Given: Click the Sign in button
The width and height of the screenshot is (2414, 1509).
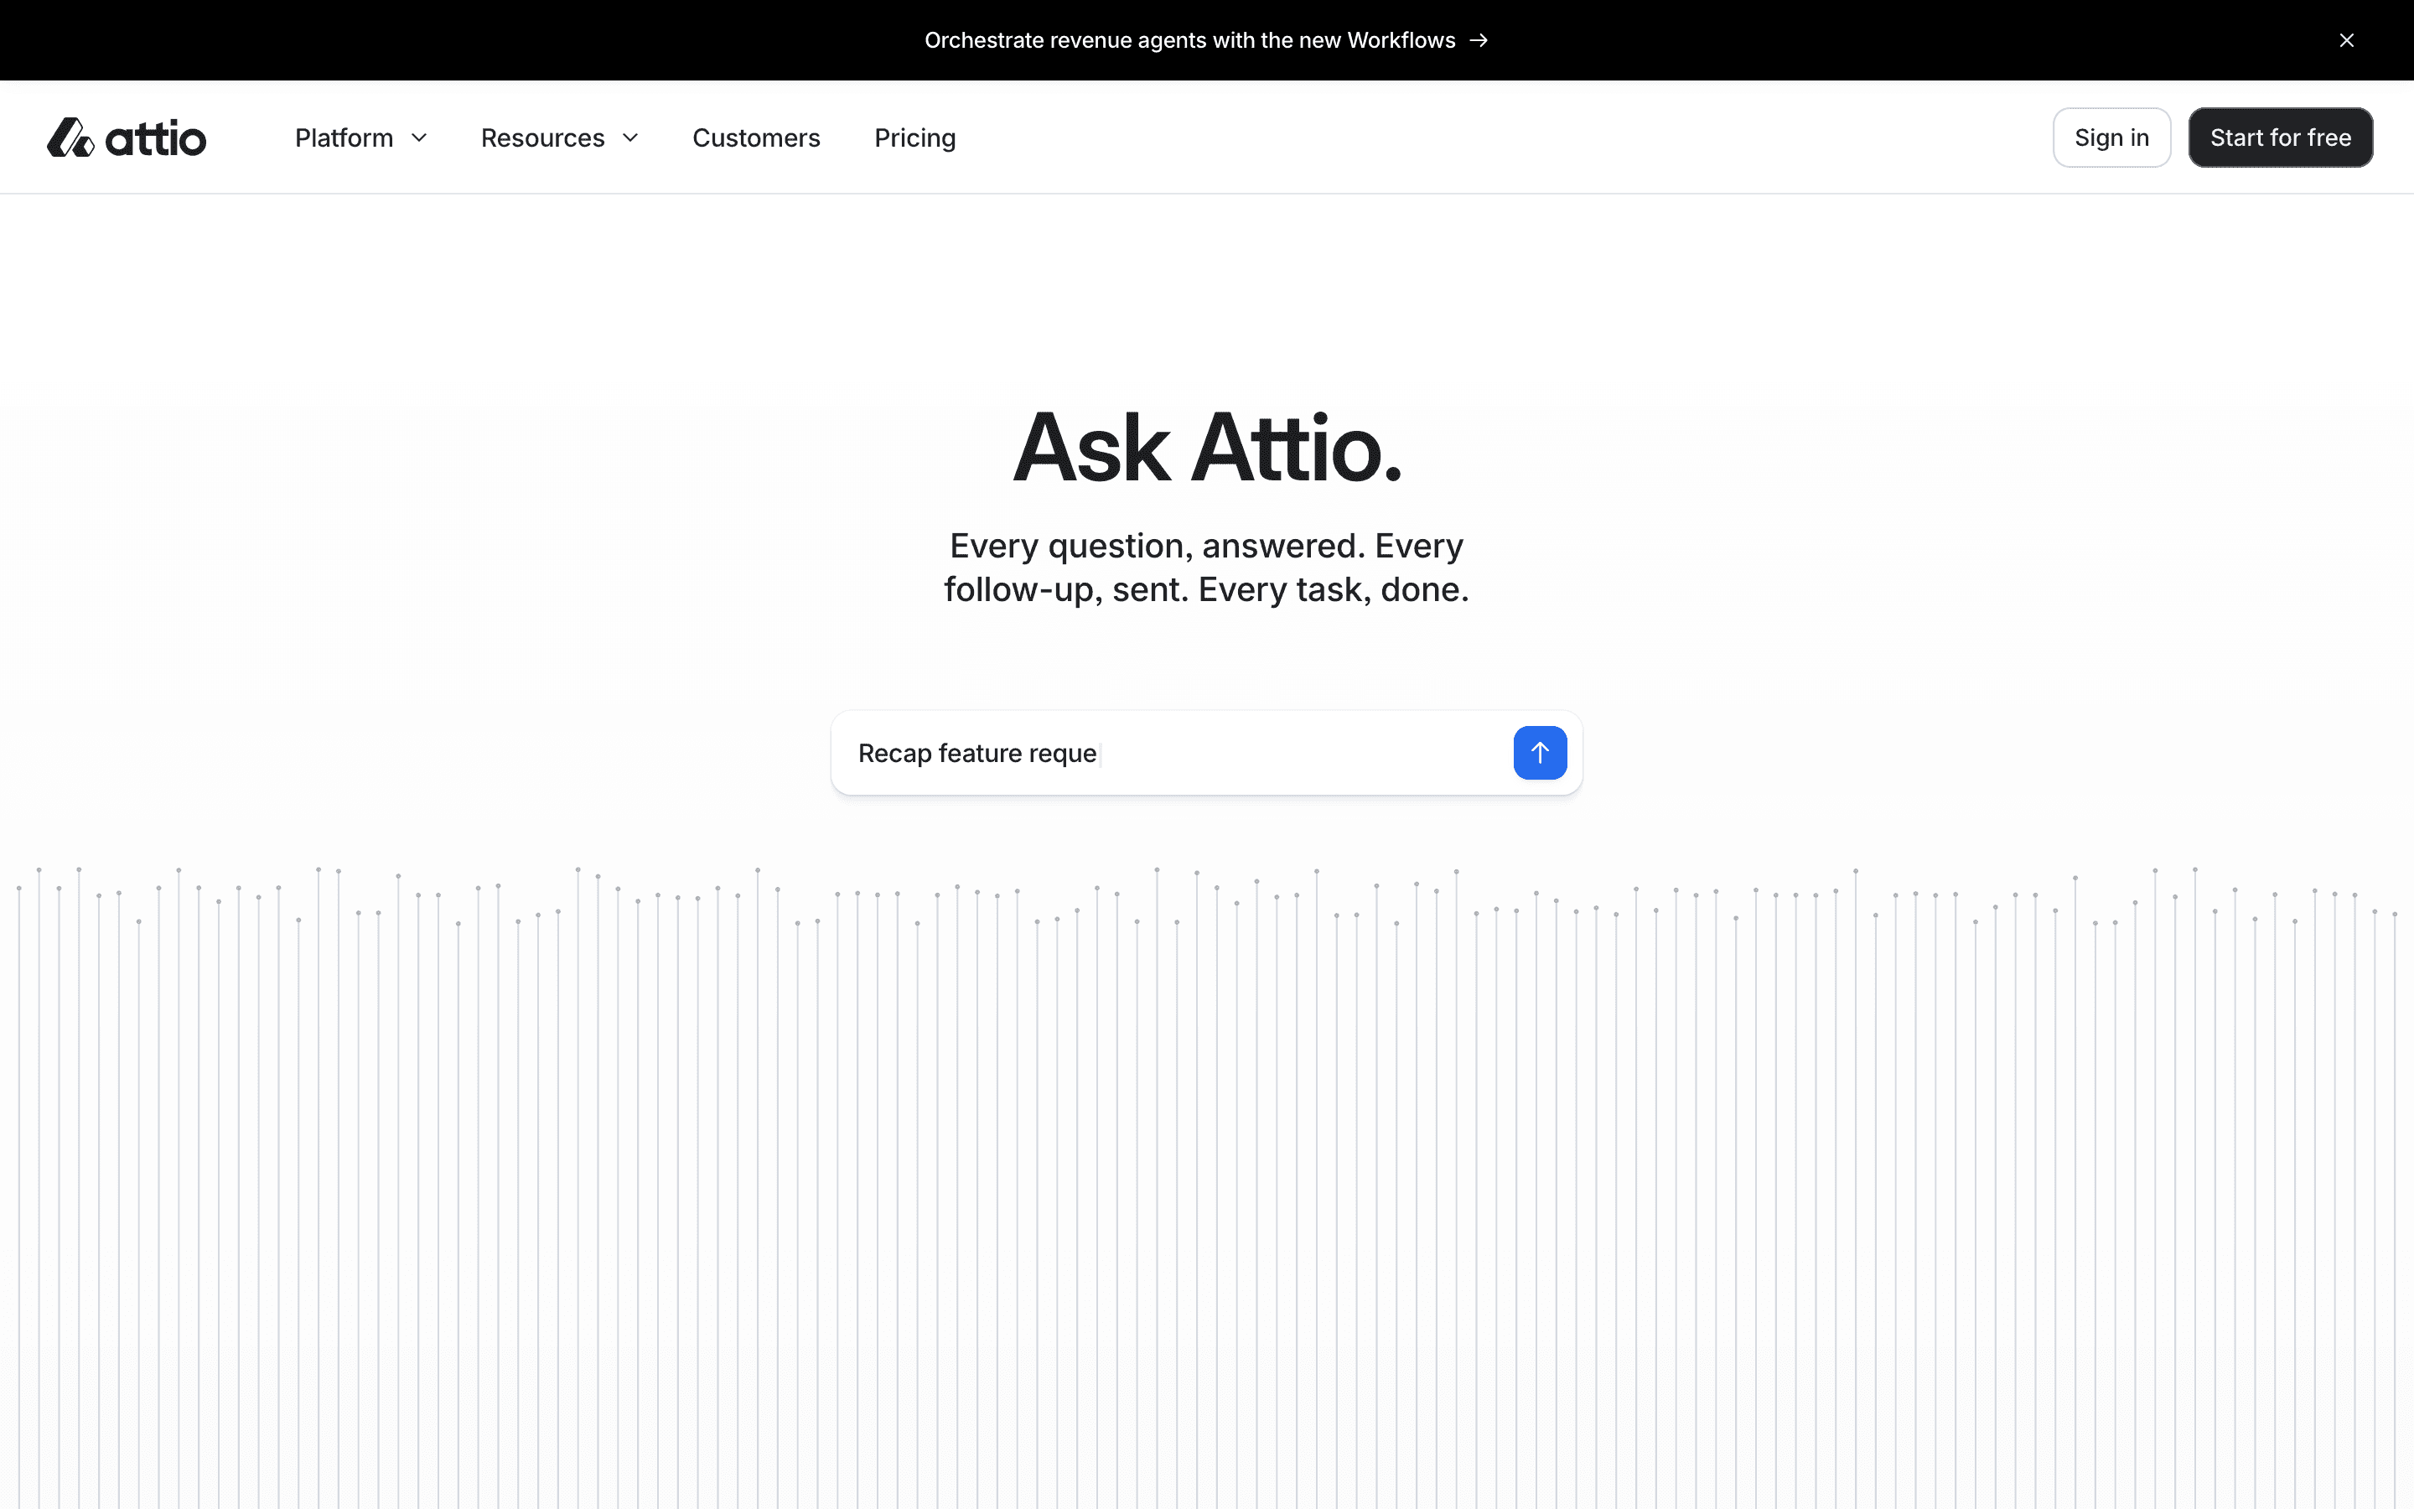Looking at the screenshot, I should [x=2111, y=137].
